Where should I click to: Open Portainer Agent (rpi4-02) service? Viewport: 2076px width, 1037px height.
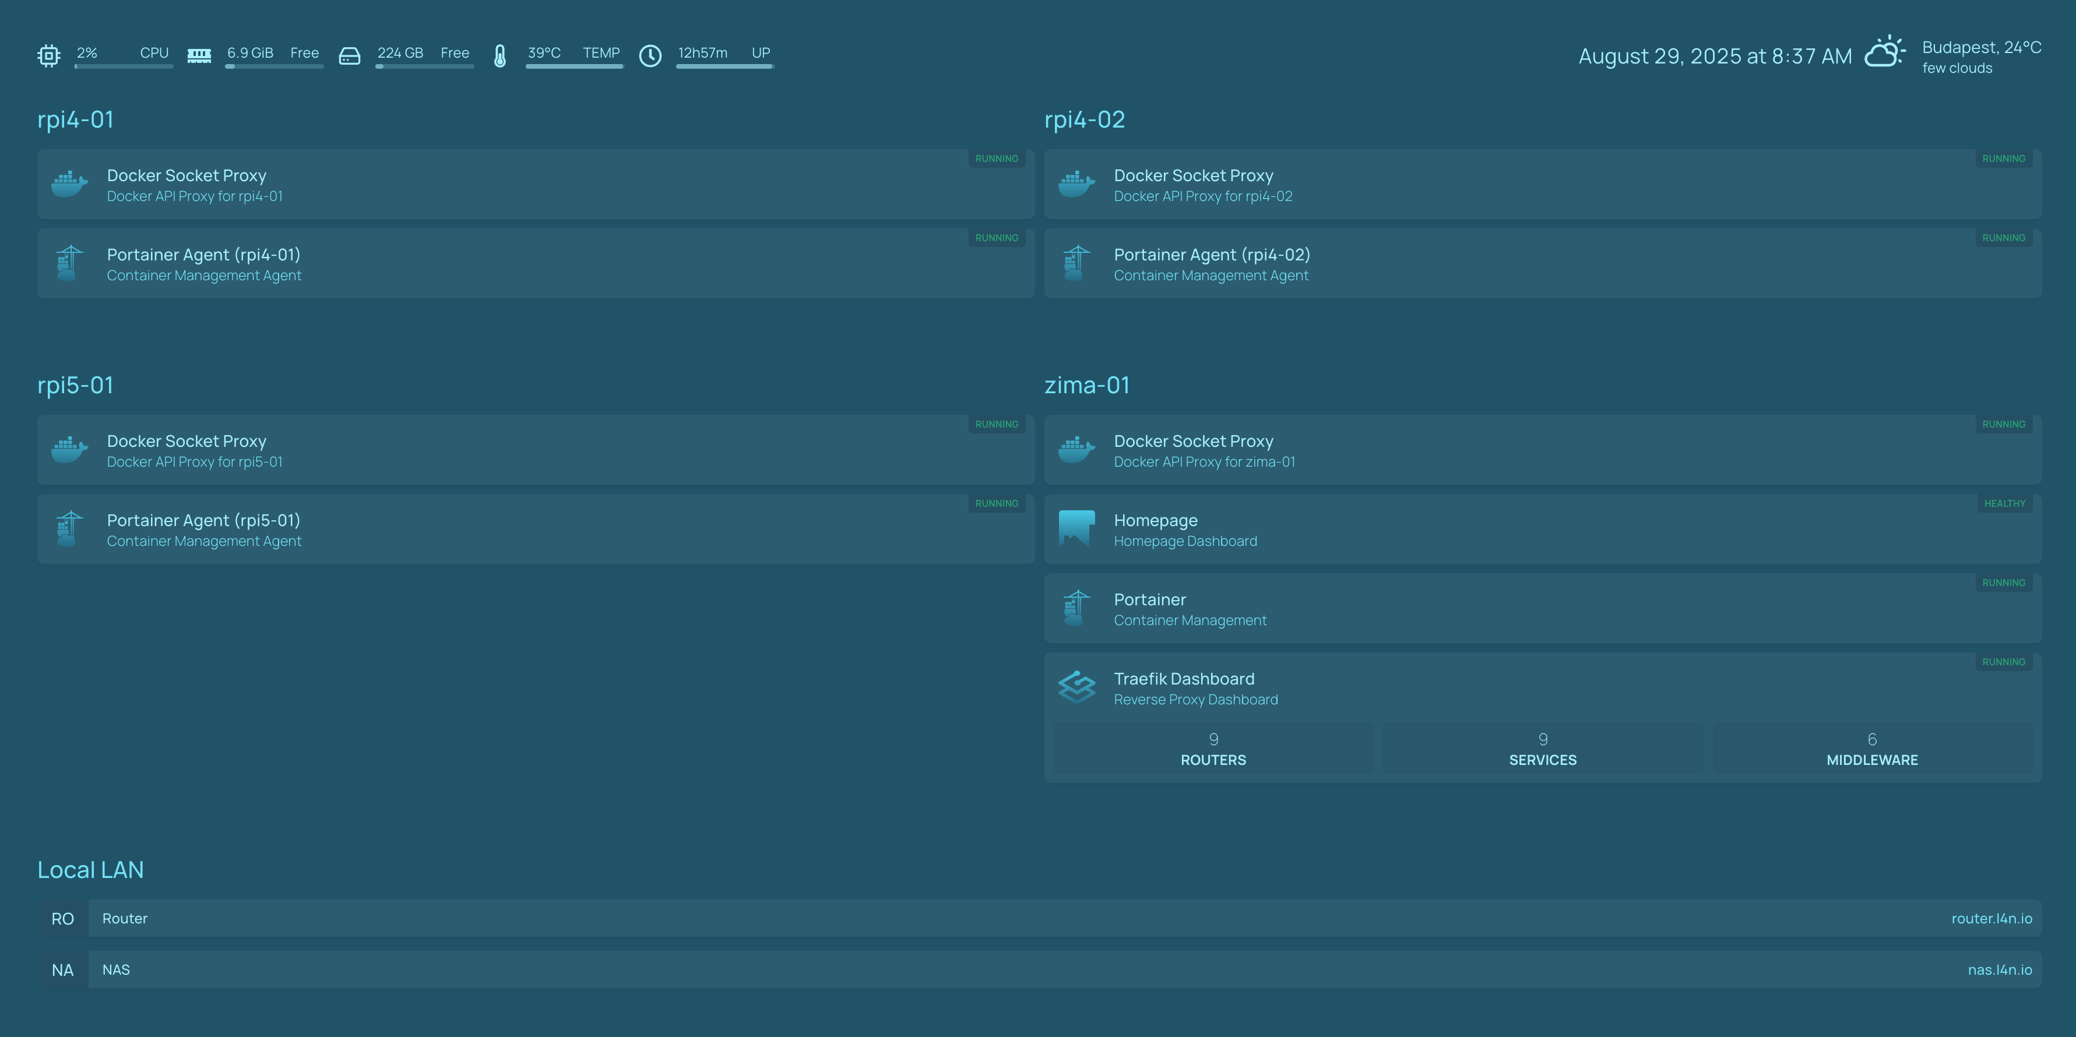click(x=1543, y=263)
